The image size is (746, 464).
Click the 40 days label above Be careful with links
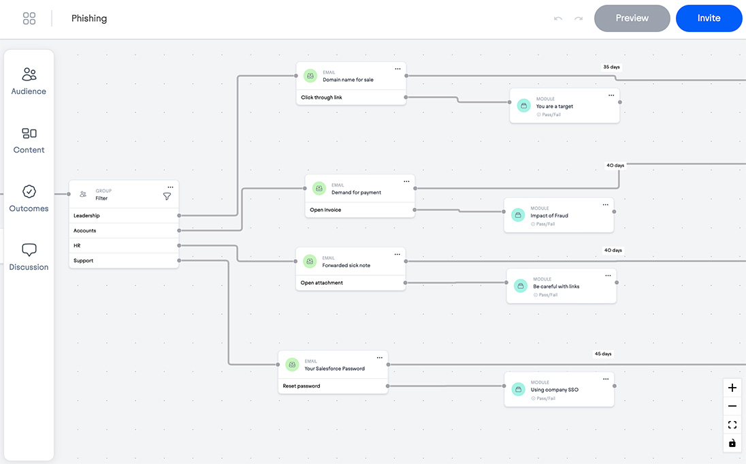tap(613, 250)
